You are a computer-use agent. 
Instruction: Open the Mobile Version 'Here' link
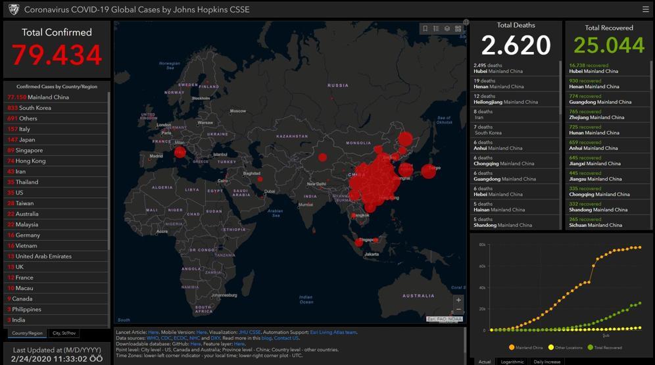[201, 332]
